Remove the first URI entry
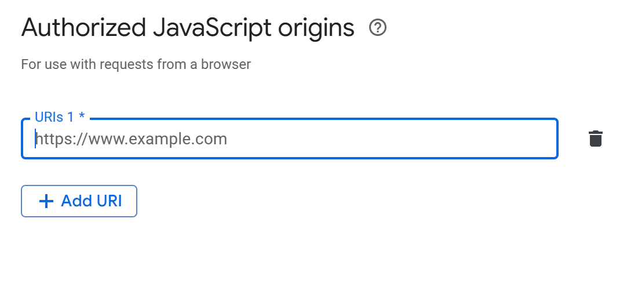Viewport: 638px width, 295px height. [x=596, y=139]
